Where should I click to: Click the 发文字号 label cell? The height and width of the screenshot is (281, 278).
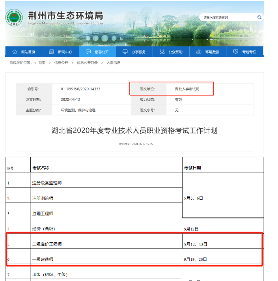(x=149, y=110)
